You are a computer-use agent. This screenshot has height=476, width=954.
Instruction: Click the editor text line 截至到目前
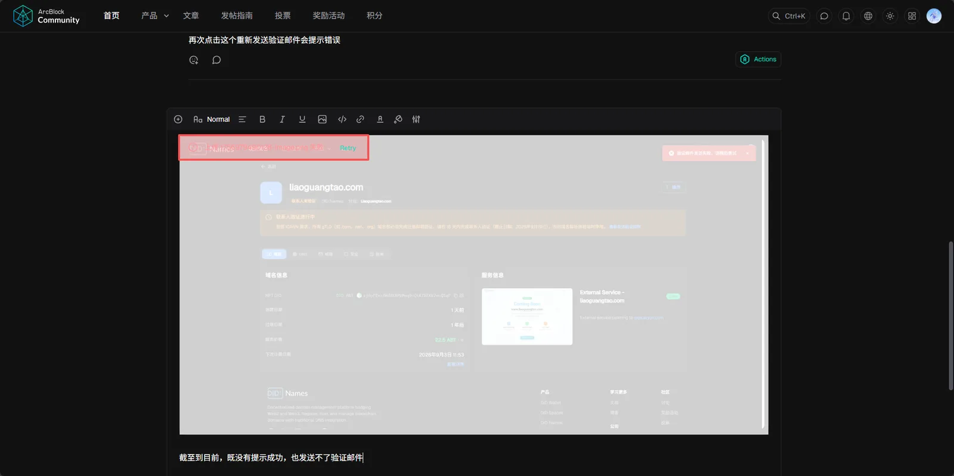point(271,458)
